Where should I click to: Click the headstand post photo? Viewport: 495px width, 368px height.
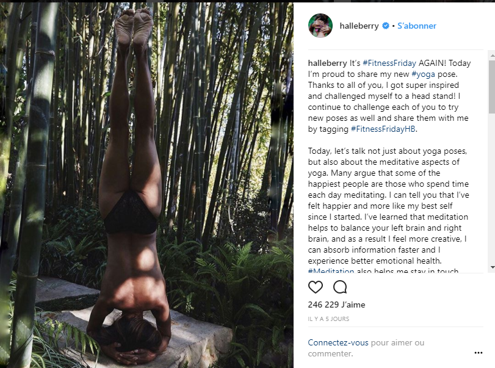tap(146, 183)
